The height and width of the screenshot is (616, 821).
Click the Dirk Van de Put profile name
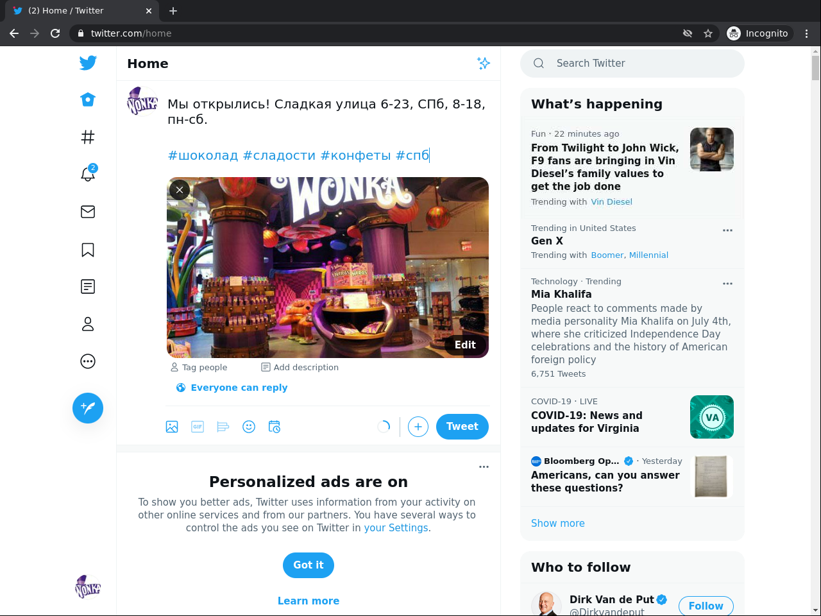click(x=612, y=599)
